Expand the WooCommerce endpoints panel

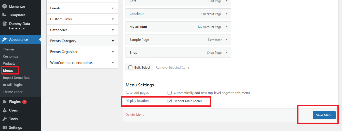pos(113,63)
